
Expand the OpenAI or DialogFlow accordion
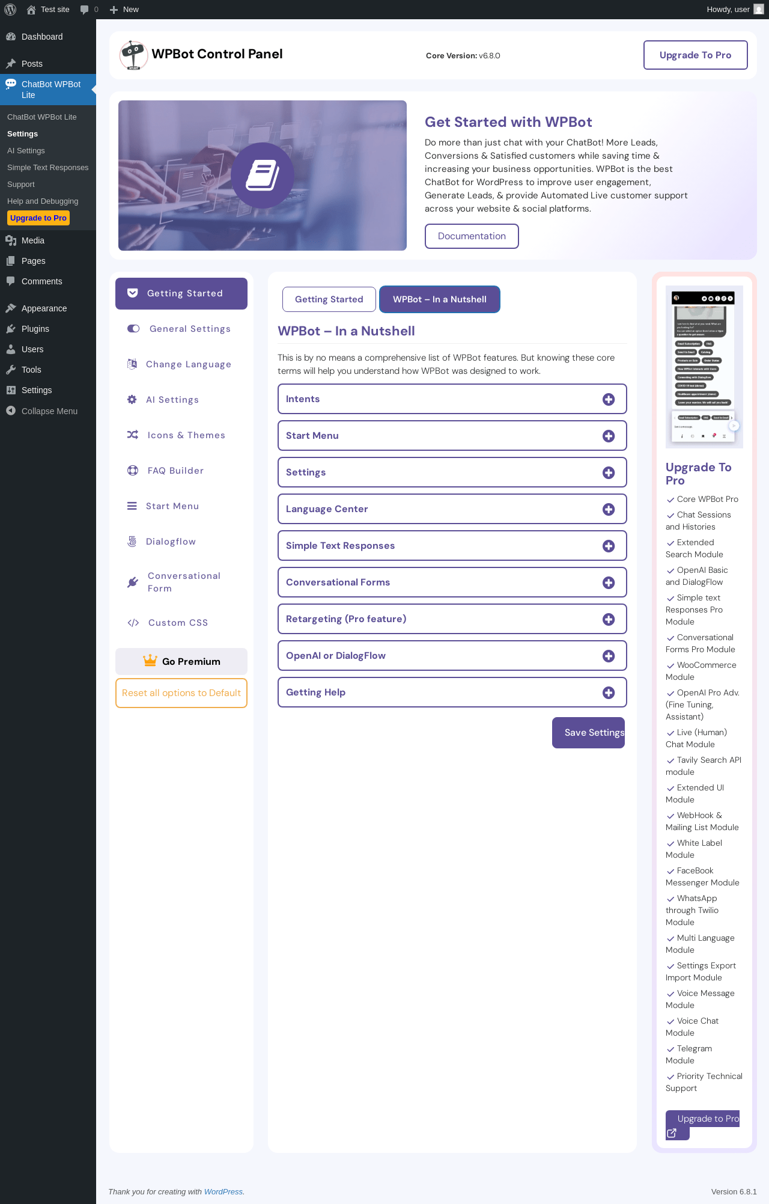452,656
